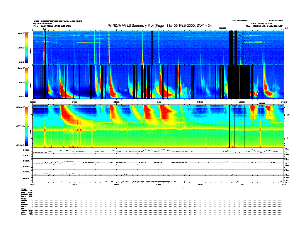The height and width of the screenshot is (237, 306).
Task: Click the 20.00 value on RAD2 scale
Action: (21, 48)
